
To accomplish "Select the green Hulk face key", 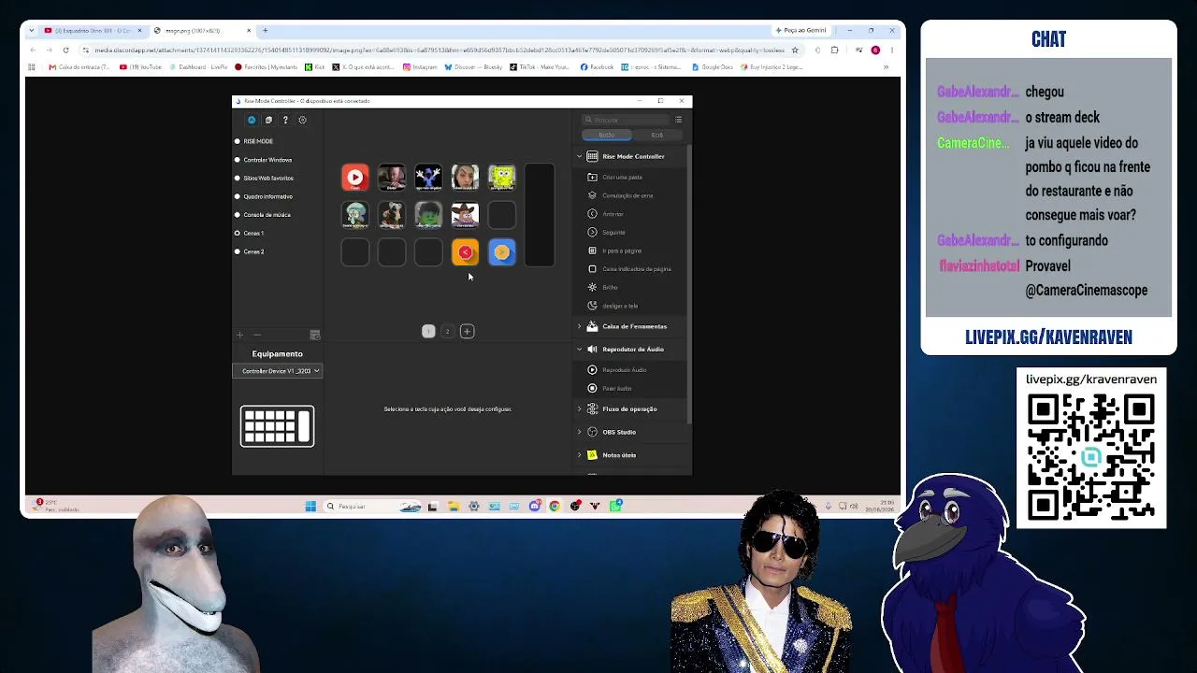I will pos(428,215).
